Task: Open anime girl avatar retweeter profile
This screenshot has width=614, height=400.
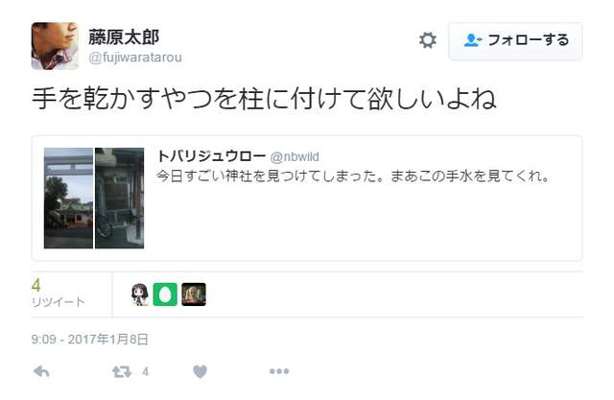Action: 140,294
